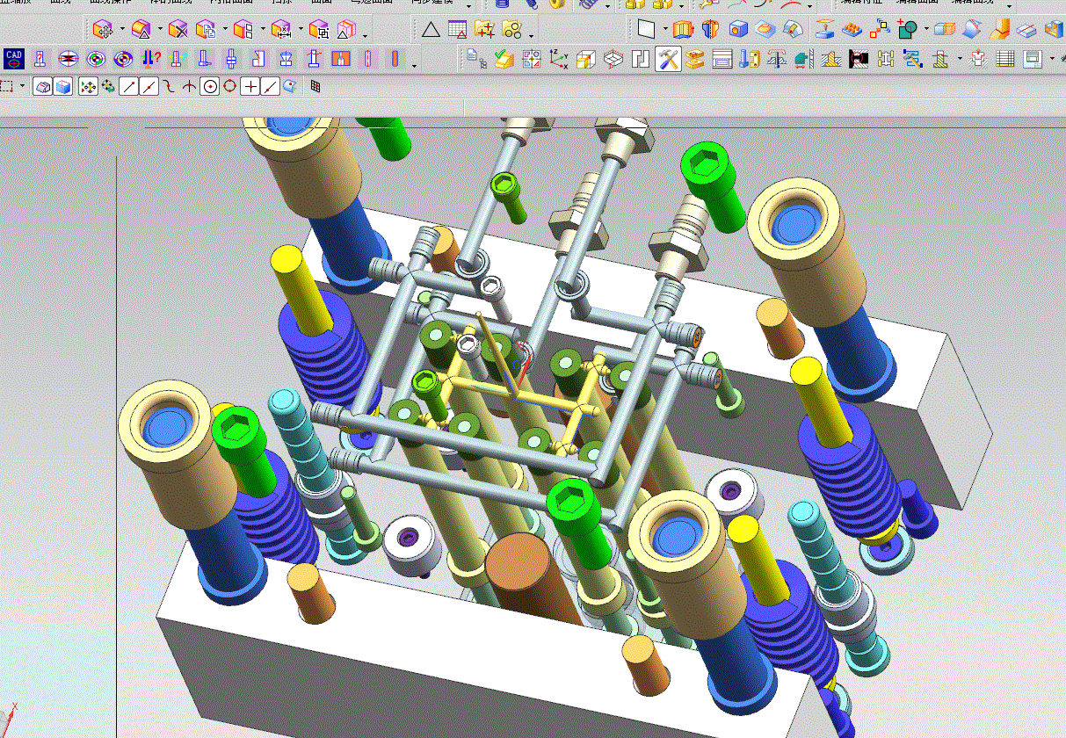Expand overflow arrow after the pin toolbar
Image resolution: width=1066 pixels, height=738 pixels.
pyautogui.click(x=415, y=65)
